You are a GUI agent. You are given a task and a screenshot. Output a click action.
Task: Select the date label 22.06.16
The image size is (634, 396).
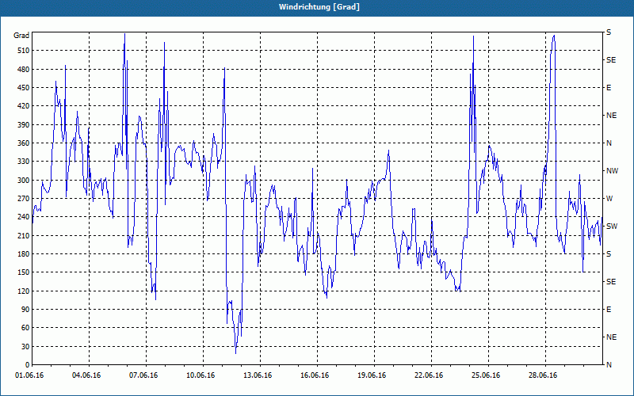tap(429, 375)
